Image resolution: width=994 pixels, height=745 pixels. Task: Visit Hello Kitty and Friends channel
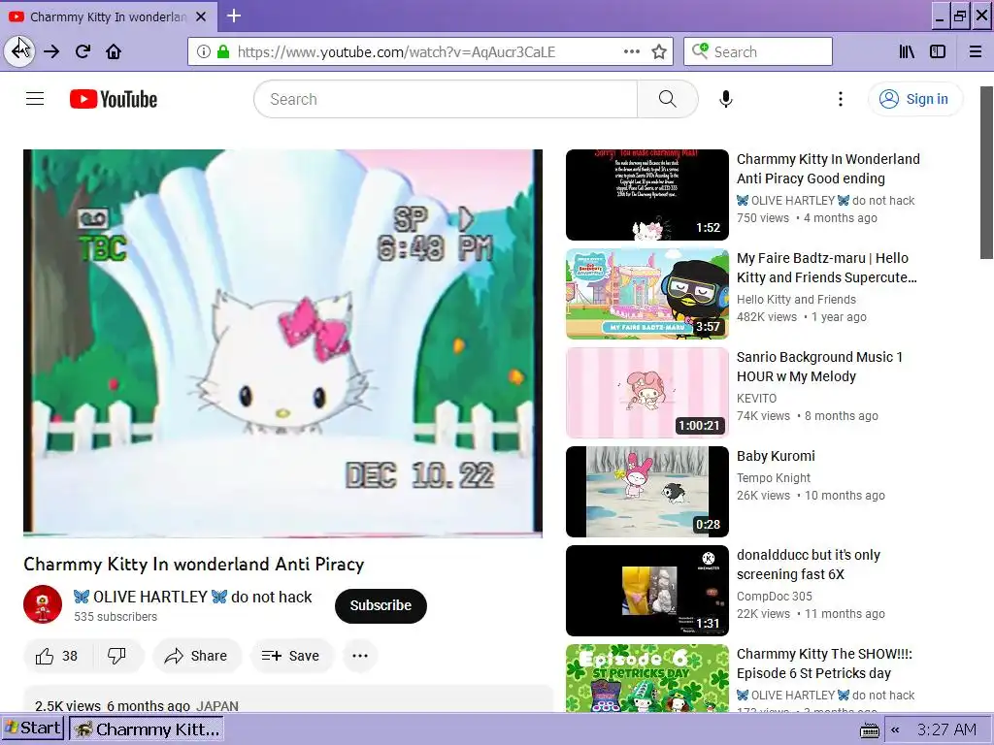pyautogui.click(x=796, y=299)
